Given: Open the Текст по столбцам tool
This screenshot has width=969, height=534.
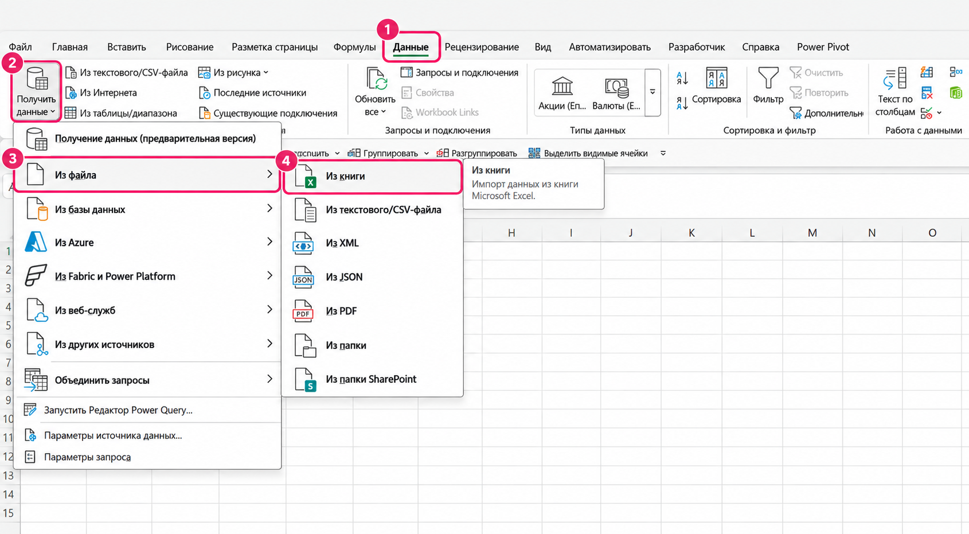Looking at the screenshot, I should [x=895, y=92].
